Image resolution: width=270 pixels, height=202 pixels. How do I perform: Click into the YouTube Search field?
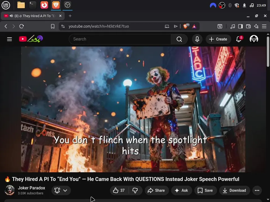pos(120,39)
